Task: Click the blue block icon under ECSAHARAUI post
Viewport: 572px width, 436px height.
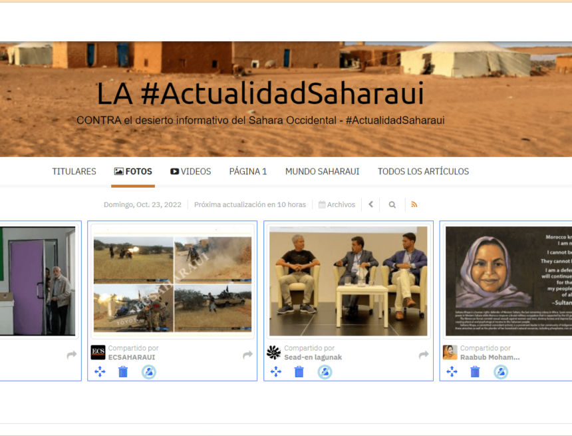Action: point(149,372)
